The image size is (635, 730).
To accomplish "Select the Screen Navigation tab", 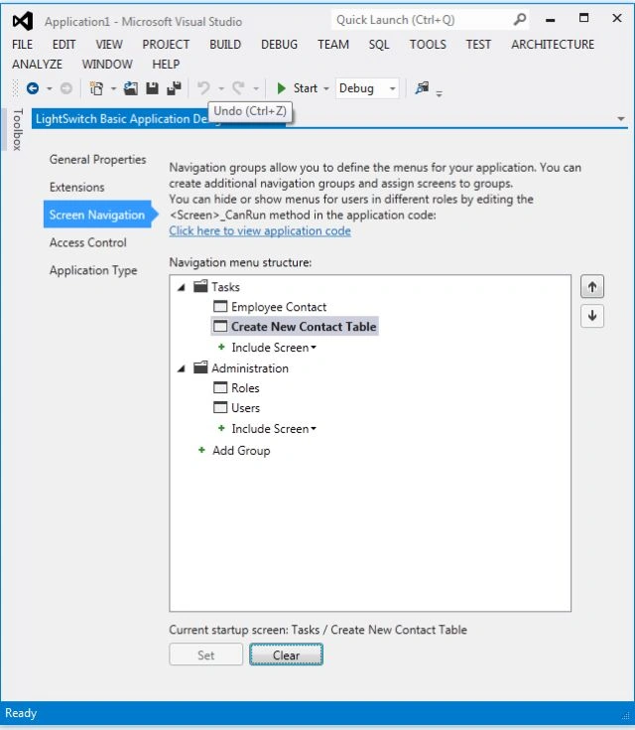I will coord(97,215).
